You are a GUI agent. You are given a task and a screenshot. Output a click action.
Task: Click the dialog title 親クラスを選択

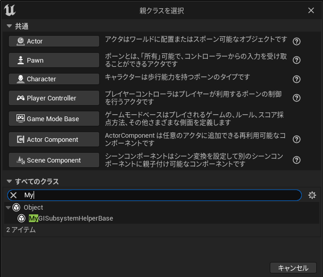161,10
